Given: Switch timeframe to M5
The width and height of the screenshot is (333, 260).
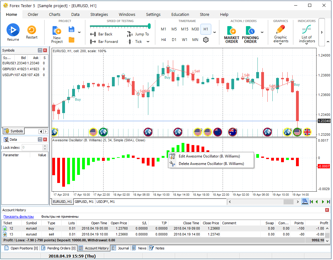Looking at the screenshot, I should click(174, 29).
